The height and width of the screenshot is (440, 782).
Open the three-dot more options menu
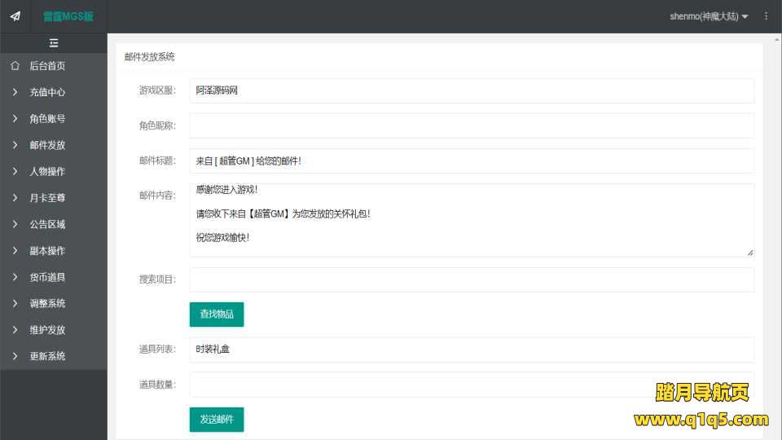click(x=766, y=16)
